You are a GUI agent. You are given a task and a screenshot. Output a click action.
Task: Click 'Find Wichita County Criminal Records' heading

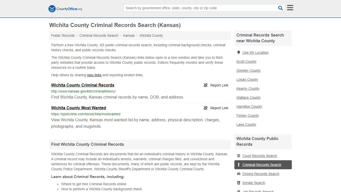click(x=87, y=144)
